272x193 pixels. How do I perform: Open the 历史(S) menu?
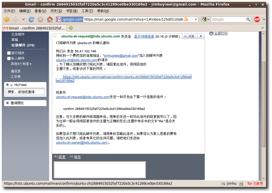[56, 11]
